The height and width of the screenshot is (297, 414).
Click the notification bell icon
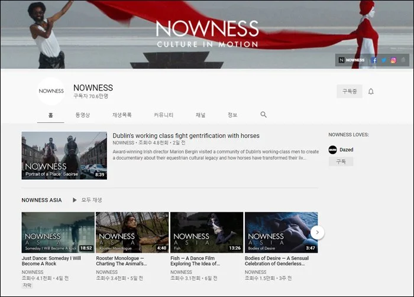(x=371, y=92)
